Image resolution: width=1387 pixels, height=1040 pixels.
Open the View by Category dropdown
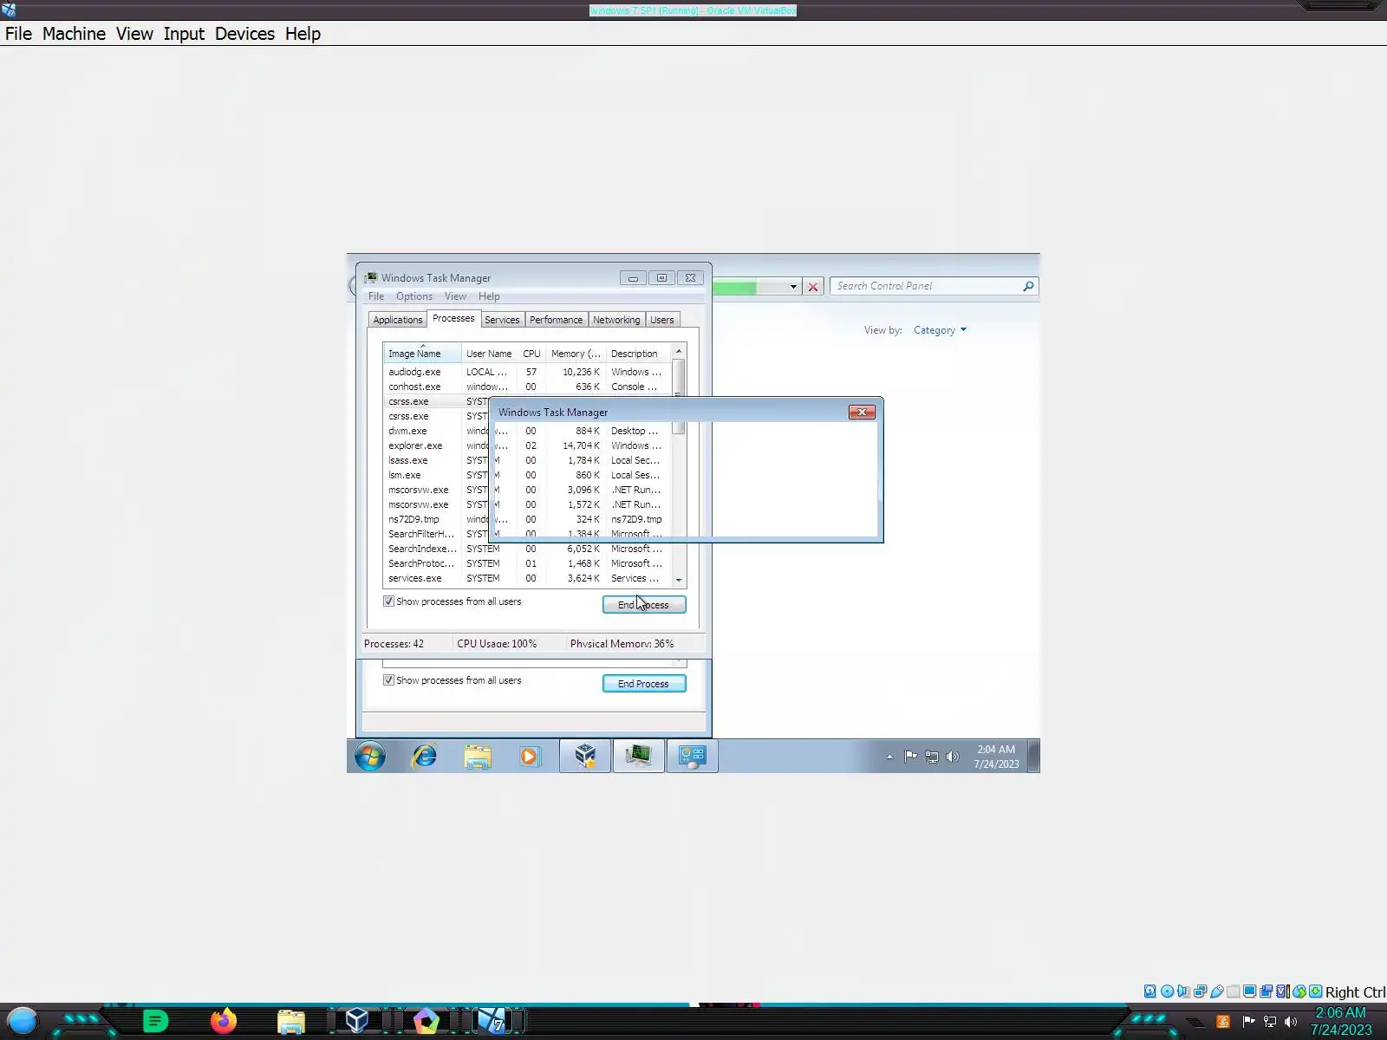940,330
